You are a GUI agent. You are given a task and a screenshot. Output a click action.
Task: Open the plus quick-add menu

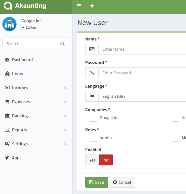[x=92, y=6]
